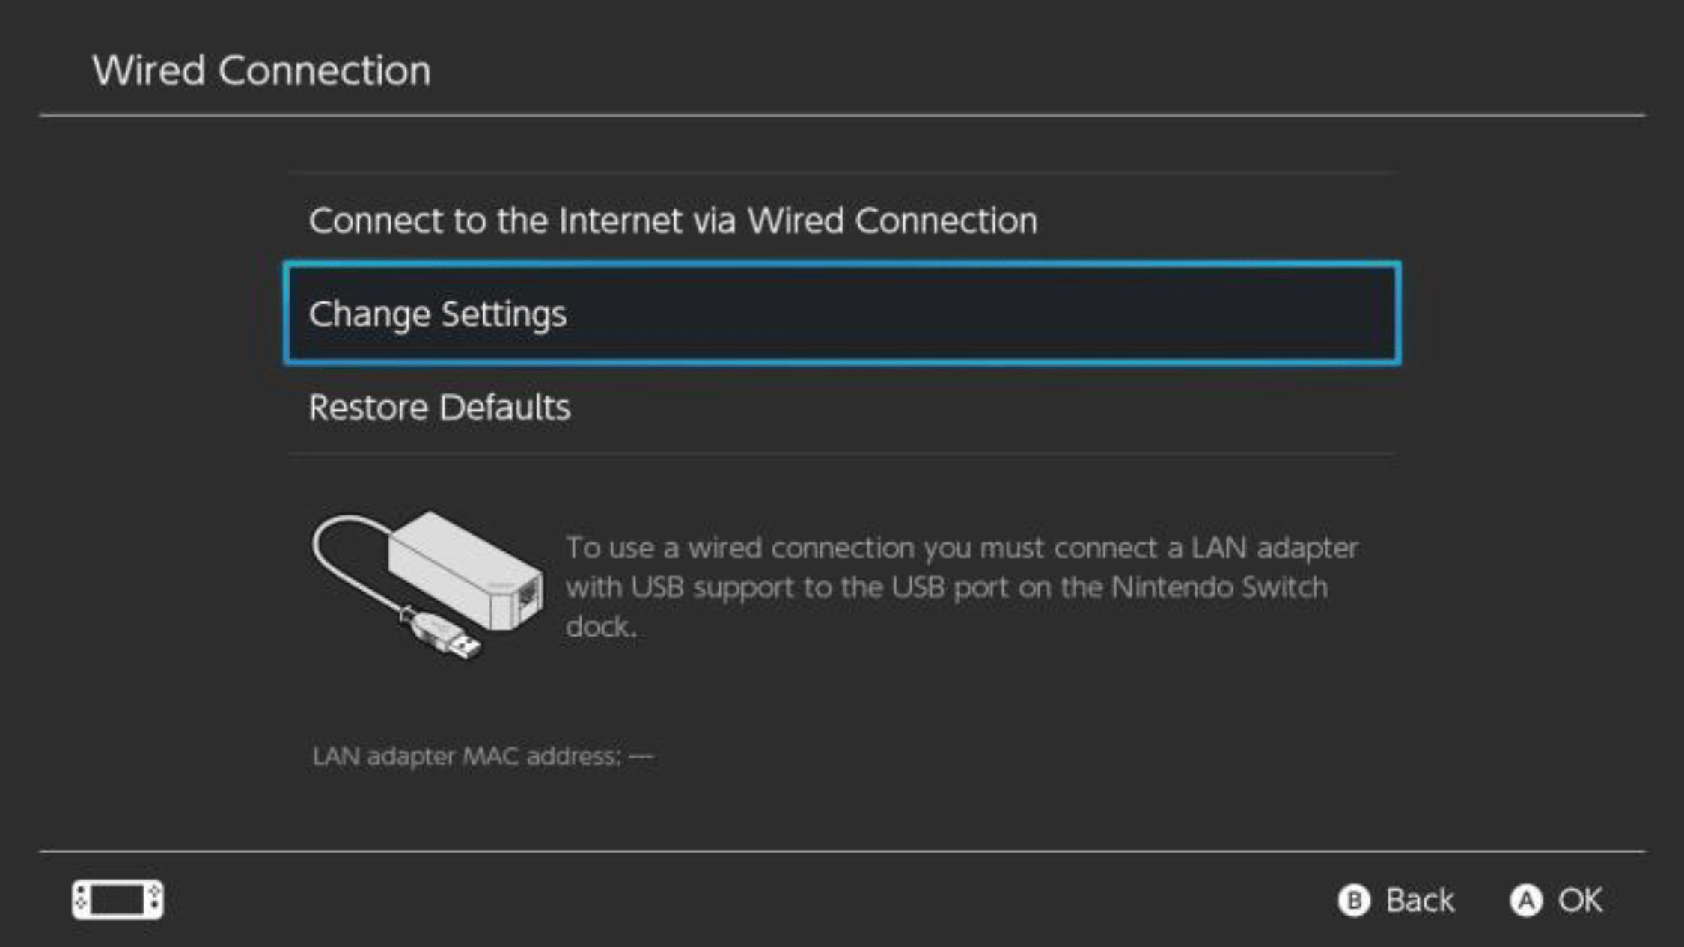
Task: Click the Wired Connection page title
Action: coord(261,70)
